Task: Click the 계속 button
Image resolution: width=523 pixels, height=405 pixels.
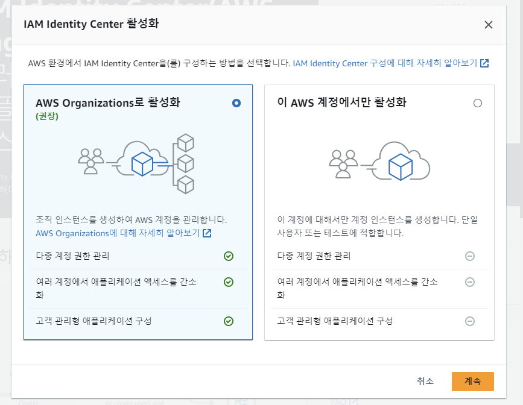Action: click(473, 381)
